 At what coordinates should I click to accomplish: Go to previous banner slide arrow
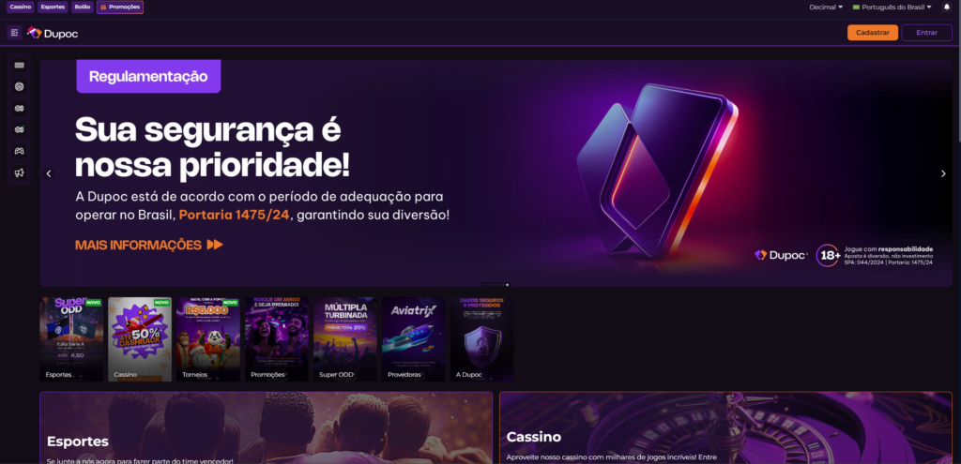(x=49, y=173)
